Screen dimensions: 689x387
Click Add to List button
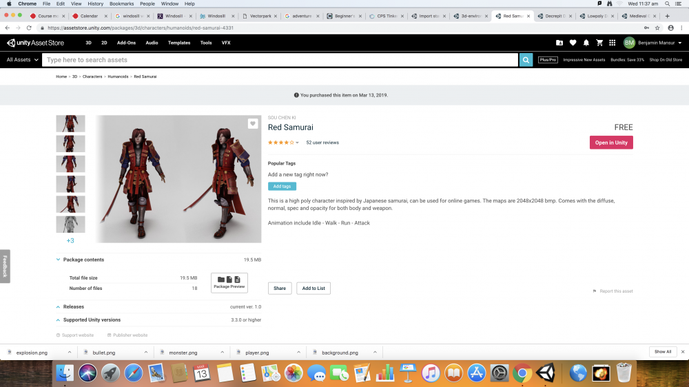coord(313,288)
